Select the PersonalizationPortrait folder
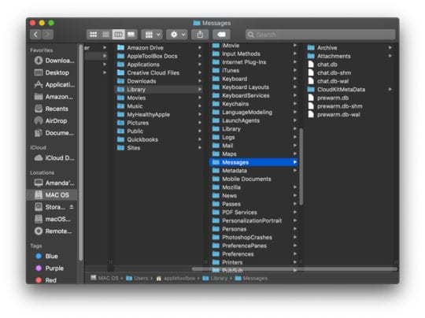The image size is (425, 318). point(254,220)
